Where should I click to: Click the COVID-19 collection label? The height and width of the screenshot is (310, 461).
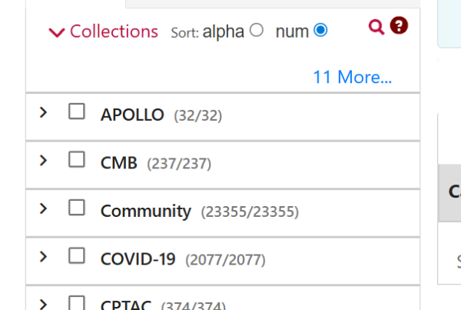click(138, 259)
